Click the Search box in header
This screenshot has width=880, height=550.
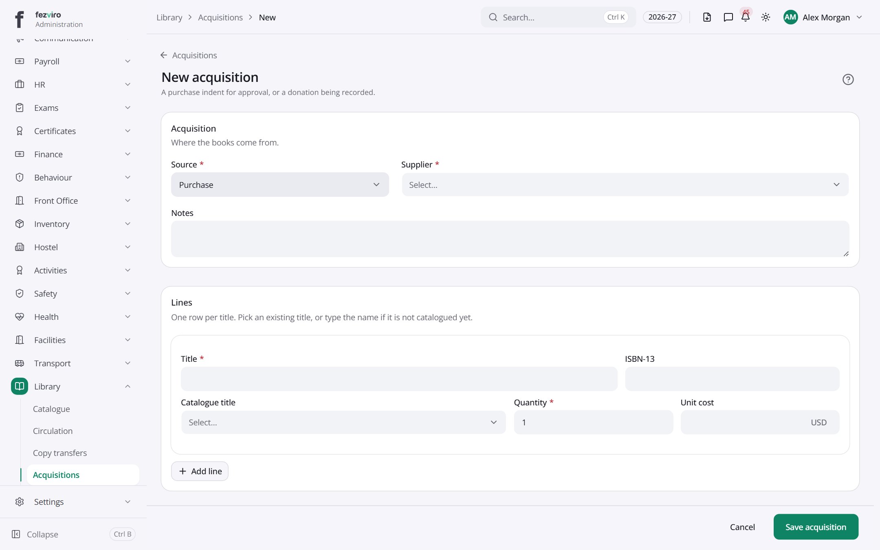[558, 17]
